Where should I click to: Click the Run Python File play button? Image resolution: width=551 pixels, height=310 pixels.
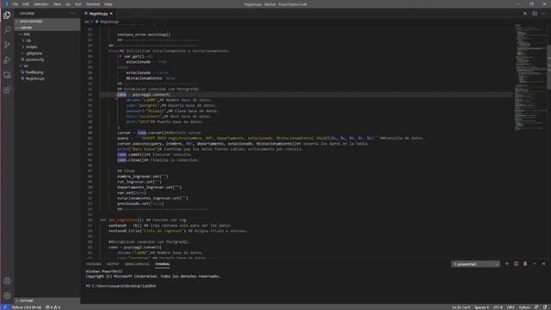click(x=525, y=14)
